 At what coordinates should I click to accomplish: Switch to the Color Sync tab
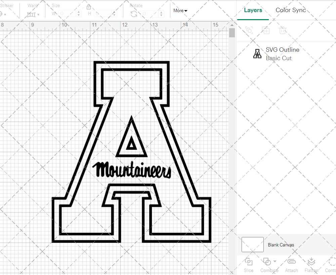[290, 10]
